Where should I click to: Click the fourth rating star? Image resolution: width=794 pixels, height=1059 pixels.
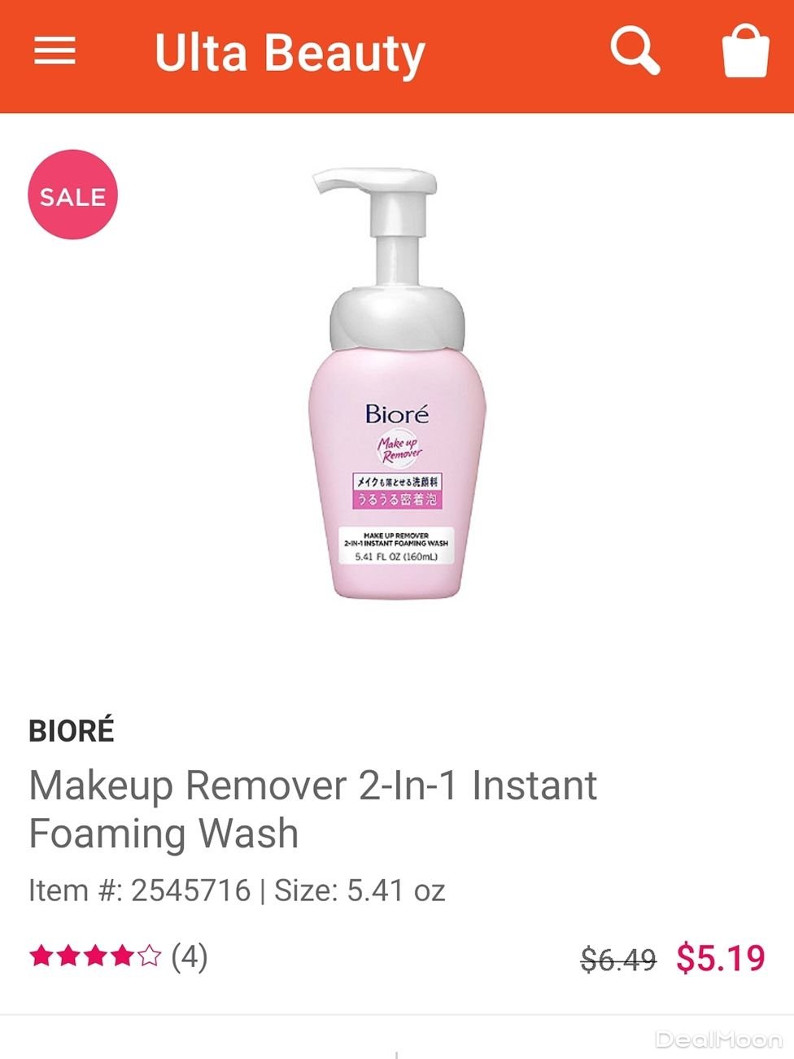[x=122, y=956]
